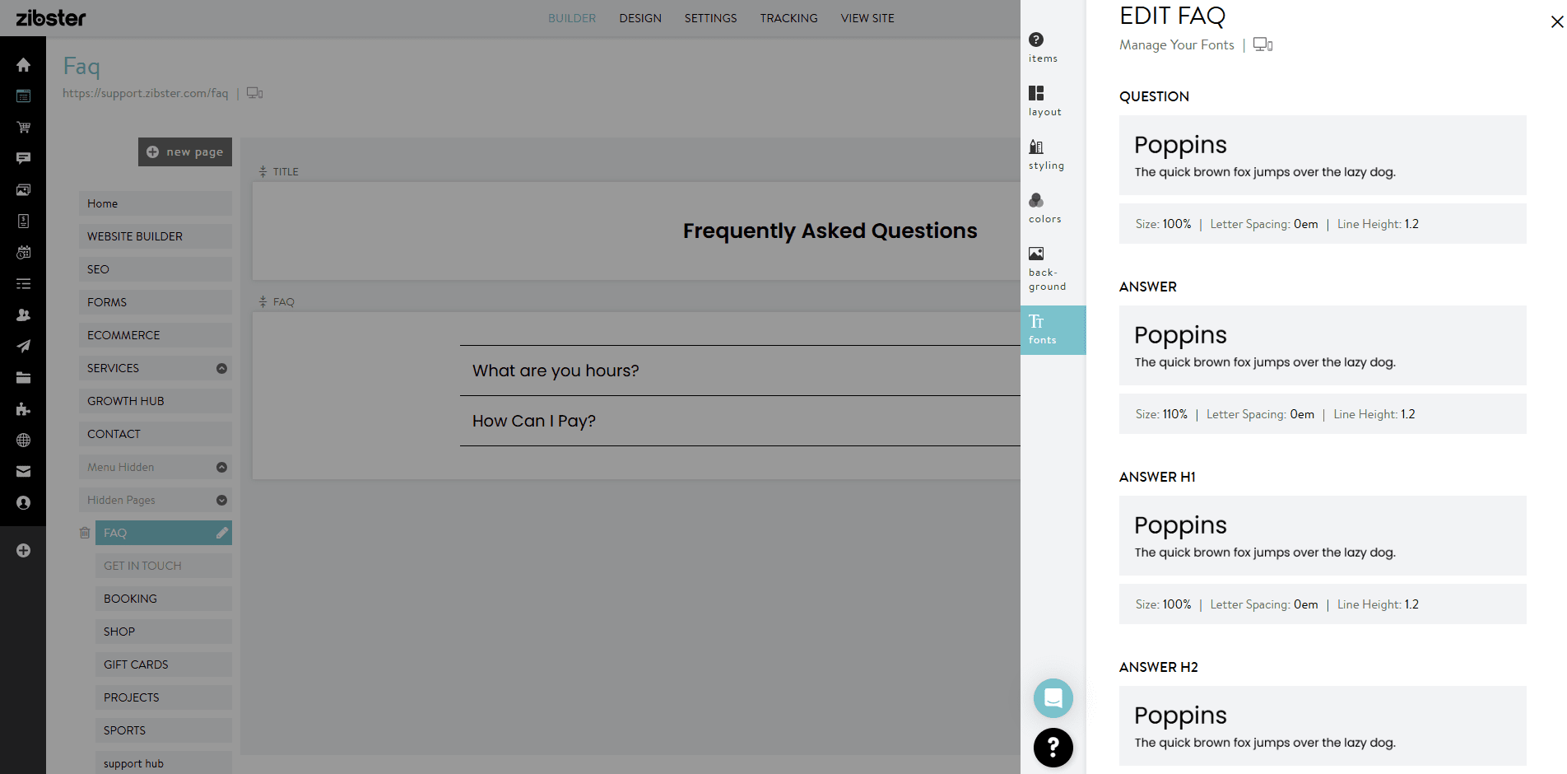This screenshot has height=774, width=1567.
Task: Open the live chat bubble button
Action: click(1053, 698)
